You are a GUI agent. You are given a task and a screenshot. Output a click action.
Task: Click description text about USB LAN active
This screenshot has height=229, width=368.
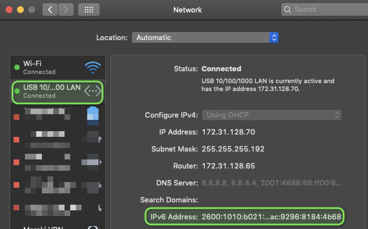[268, 85]
